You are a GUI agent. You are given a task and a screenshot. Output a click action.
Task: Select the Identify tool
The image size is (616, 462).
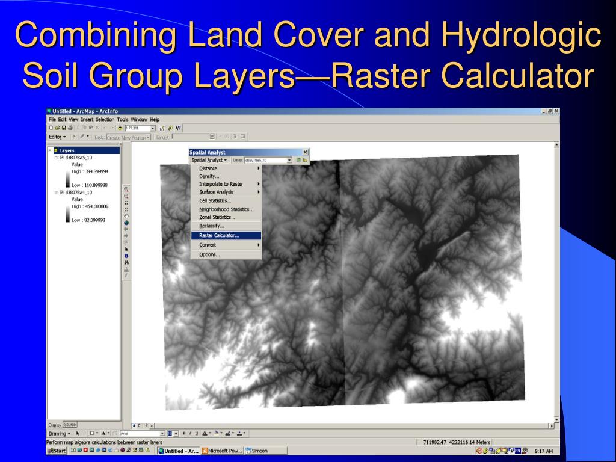coord(126,256)
